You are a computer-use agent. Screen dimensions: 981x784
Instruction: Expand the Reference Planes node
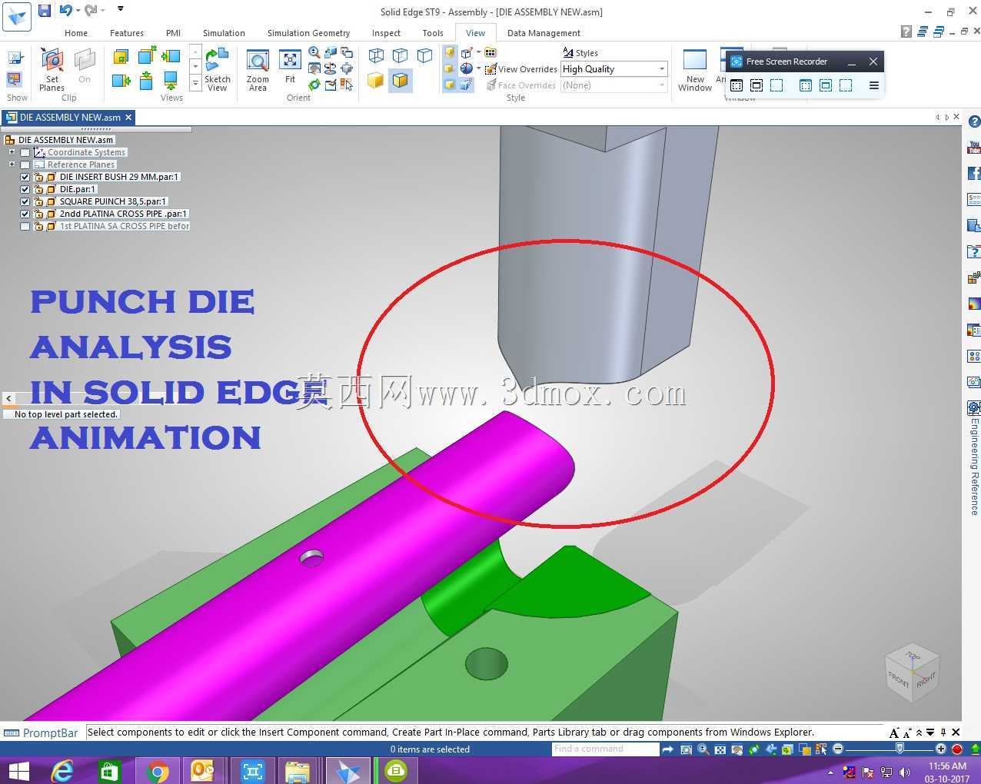click(12, 164)
